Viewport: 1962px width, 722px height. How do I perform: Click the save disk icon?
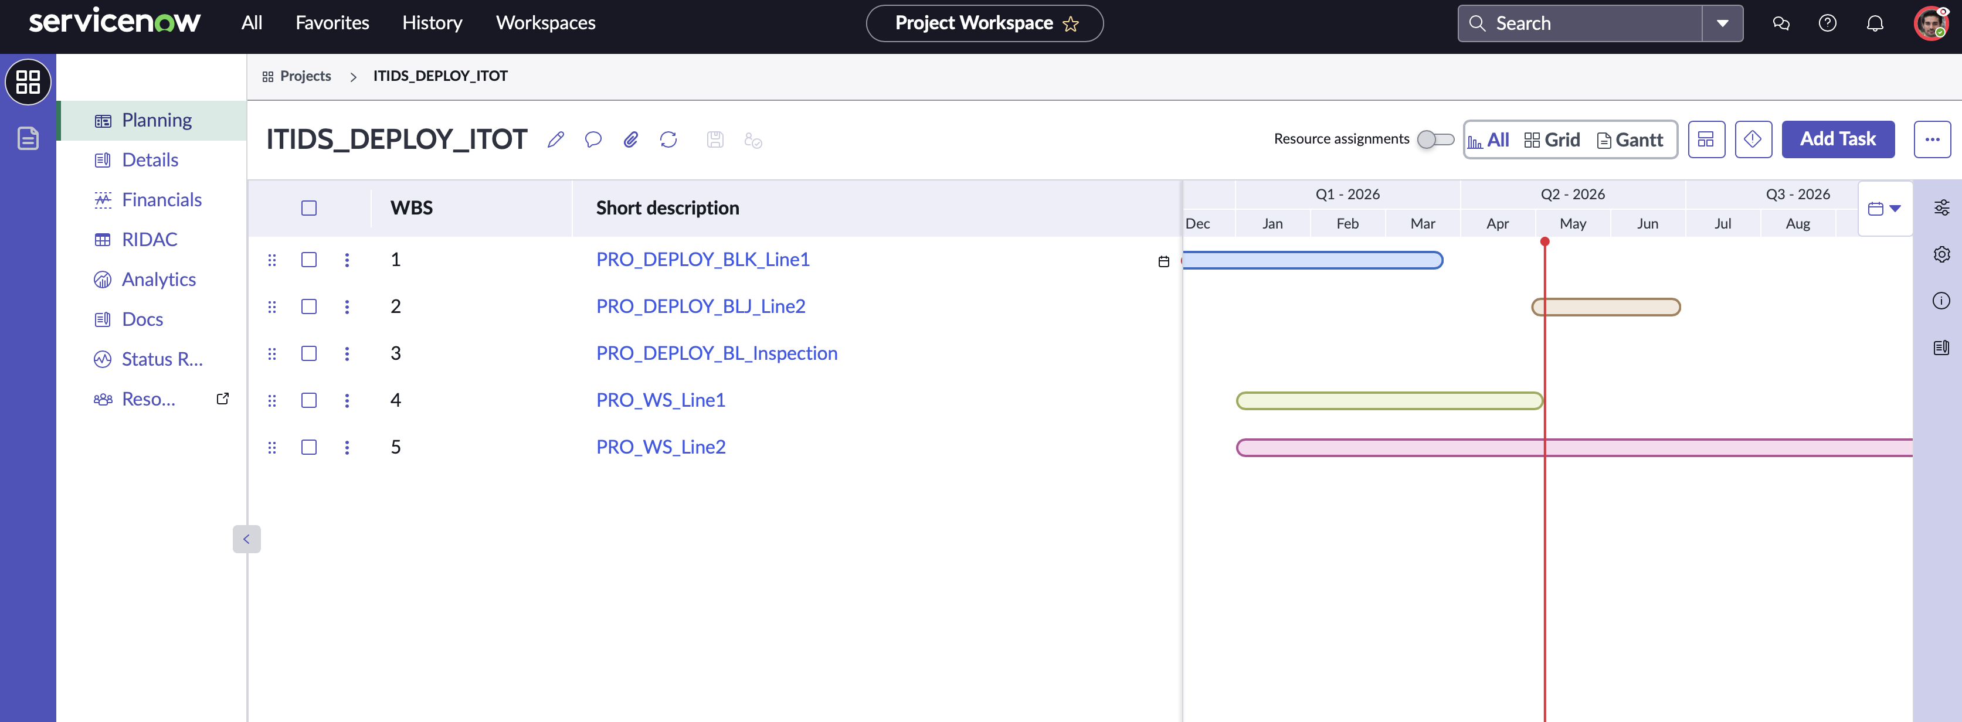(714, 139)
